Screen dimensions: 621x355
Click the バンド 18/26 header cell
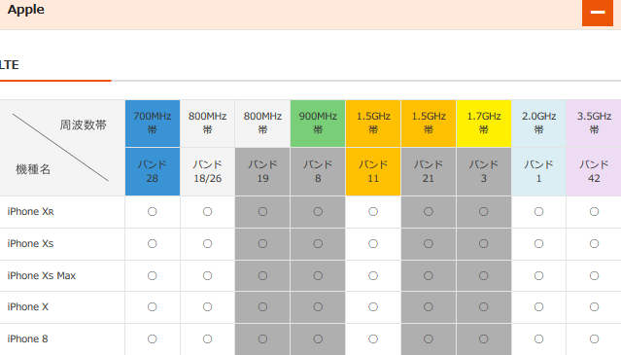[x=208, y=171]
